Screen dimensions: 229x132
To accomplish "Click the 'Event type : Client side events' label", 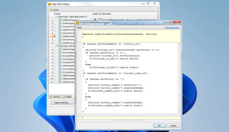I will coord(71,17).
